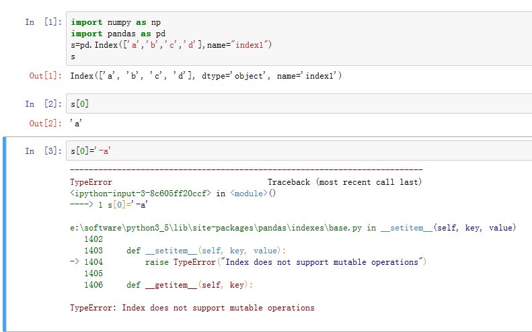The width and height of the screenshot is (532, 332).
Task: Click the lone 's' line in cell 1
Action: 73,56
